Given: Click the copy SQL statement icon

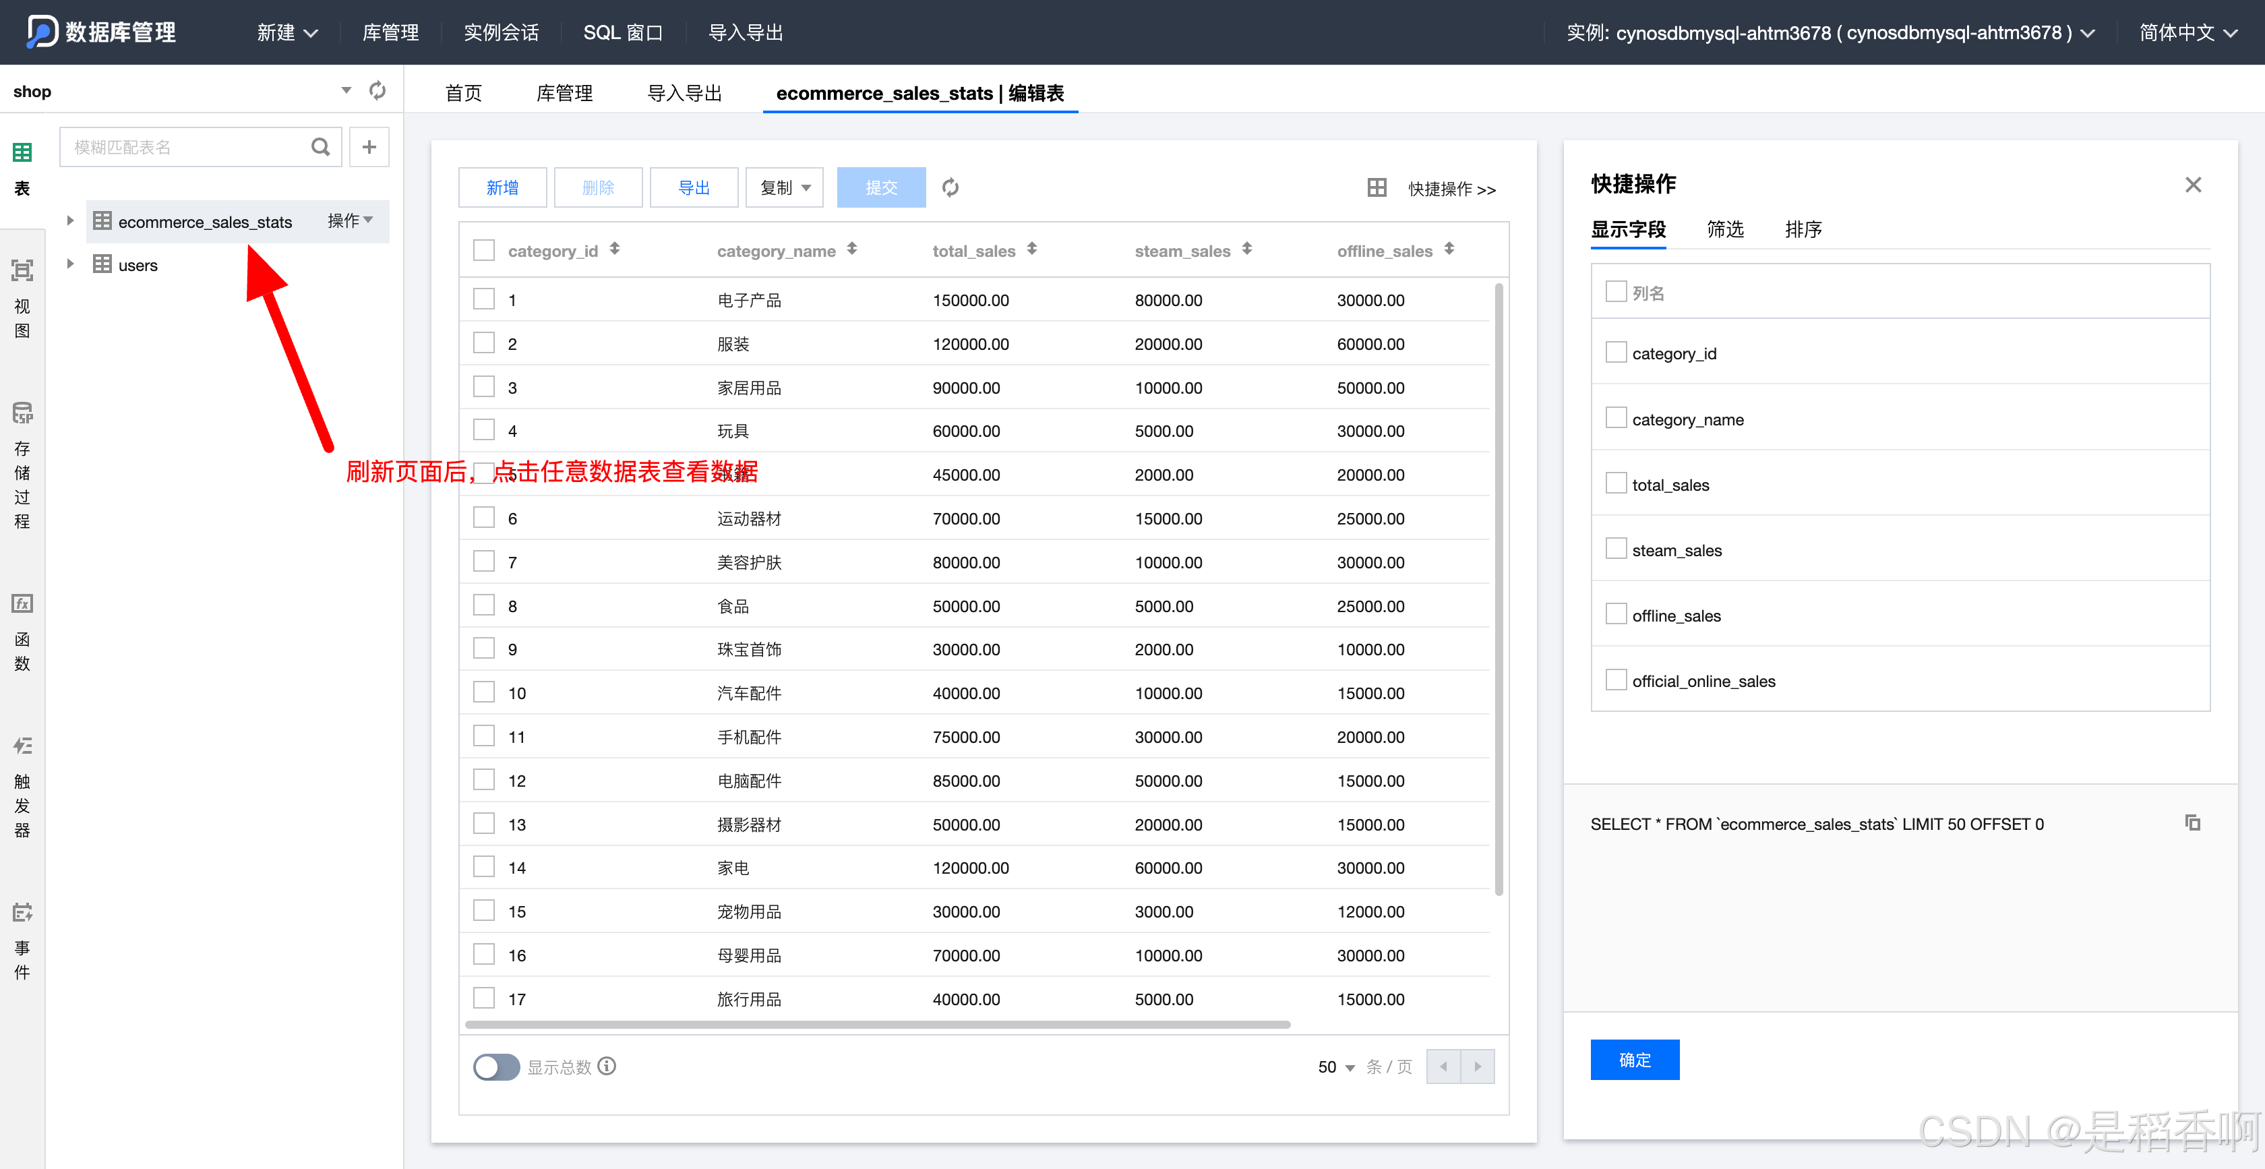Looking at the screenshot, I should [x=2192, y=822].
